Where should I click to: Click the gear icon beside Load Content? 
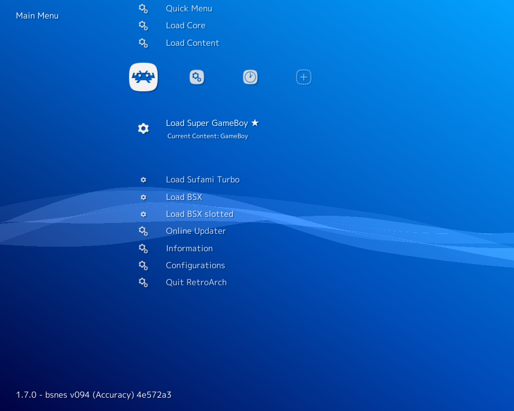click(143, 43)
